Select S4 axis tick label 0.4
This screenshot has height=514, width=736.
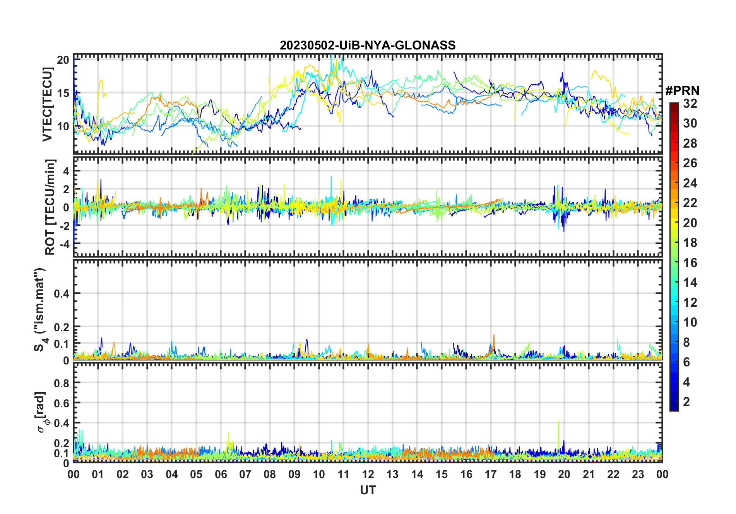[62, 294]
